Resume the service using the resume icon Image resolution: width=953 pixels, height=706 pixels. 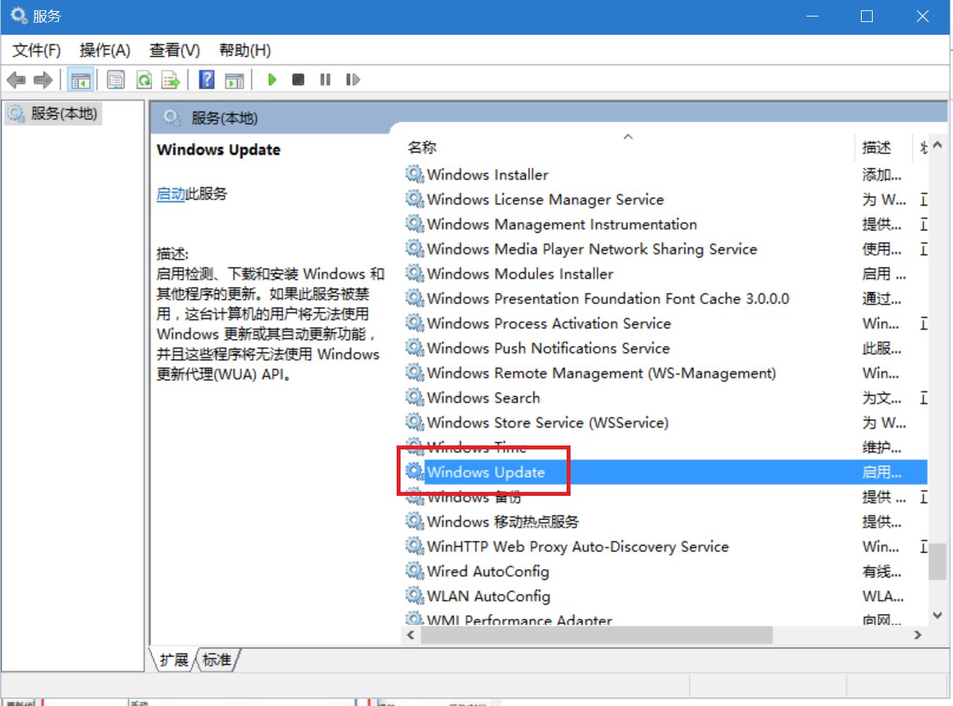pyautogui.click(x=353, y=79)
